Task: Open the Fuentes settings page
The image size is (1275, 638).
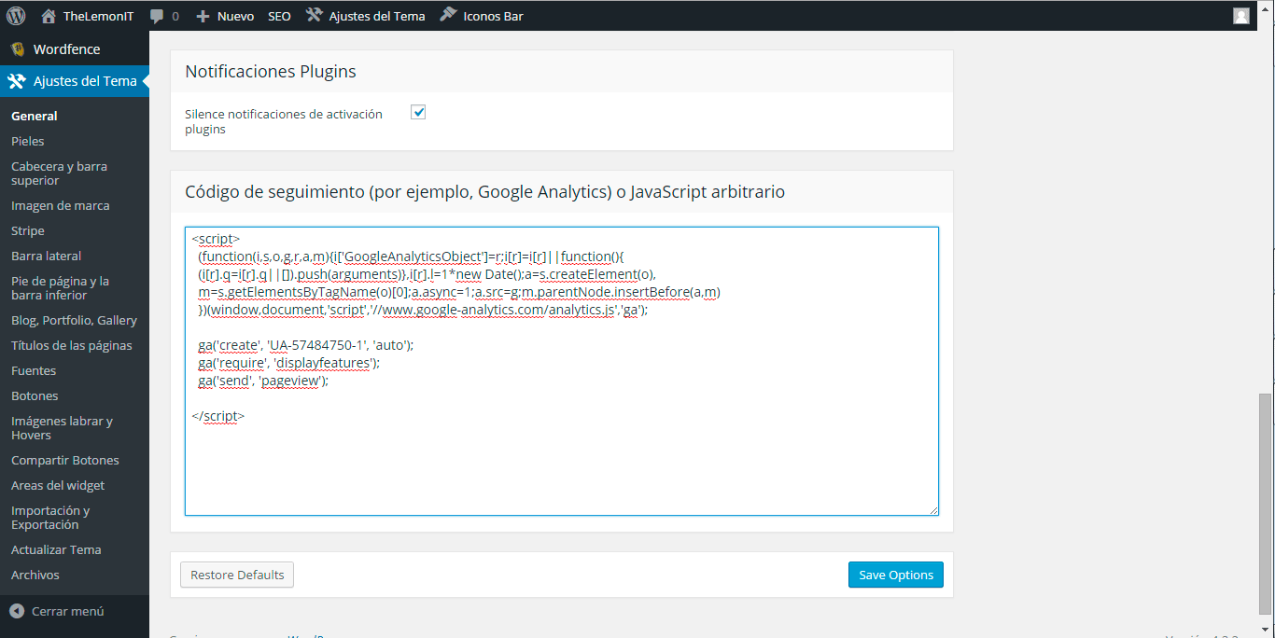Action: click(x=34, y=370)
